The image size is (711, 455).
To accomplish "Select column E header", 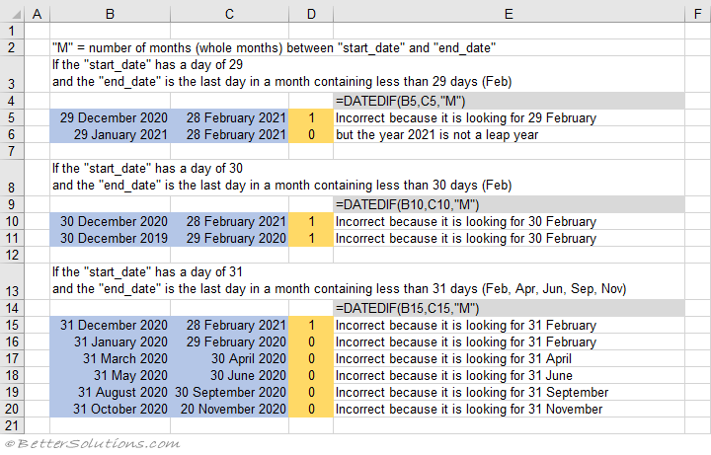I will [509, 14].
